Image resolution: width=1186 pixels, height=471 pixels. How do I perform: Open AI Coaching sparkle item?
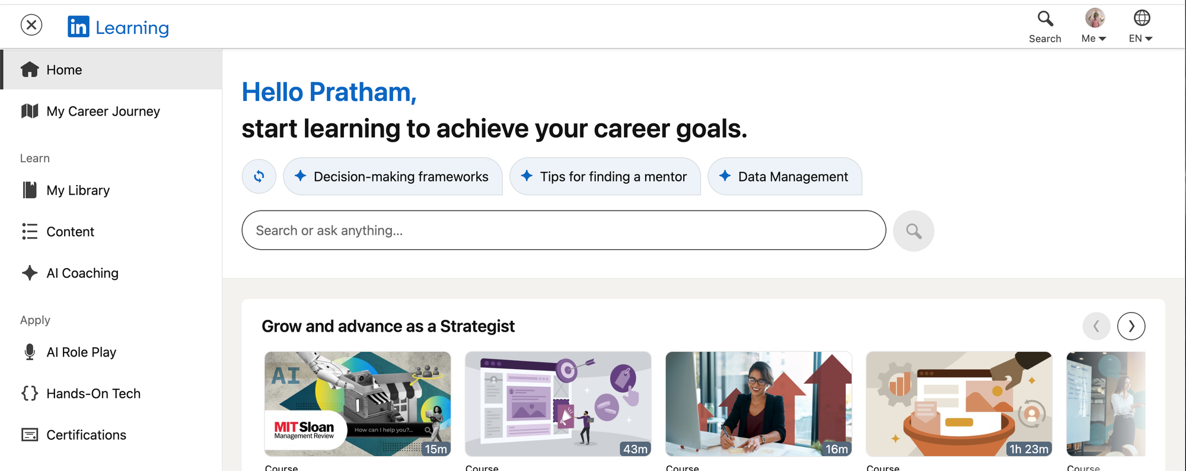112,273
